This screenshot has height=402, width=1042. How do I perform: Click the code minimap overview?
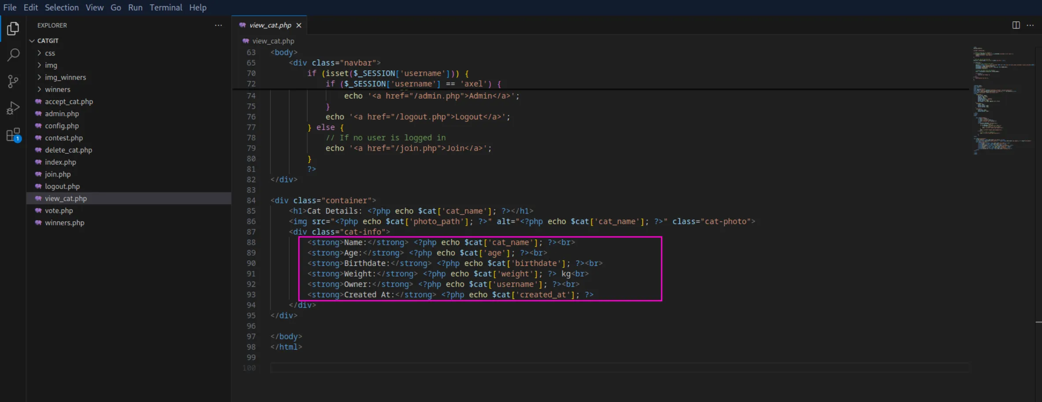click(x=1003, y=100)
